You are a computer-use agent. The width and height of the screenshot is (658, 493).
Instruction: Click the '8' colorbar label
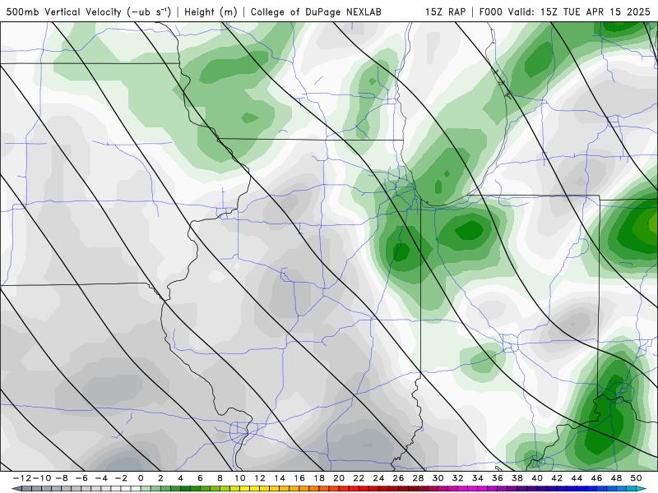[220, 478]
